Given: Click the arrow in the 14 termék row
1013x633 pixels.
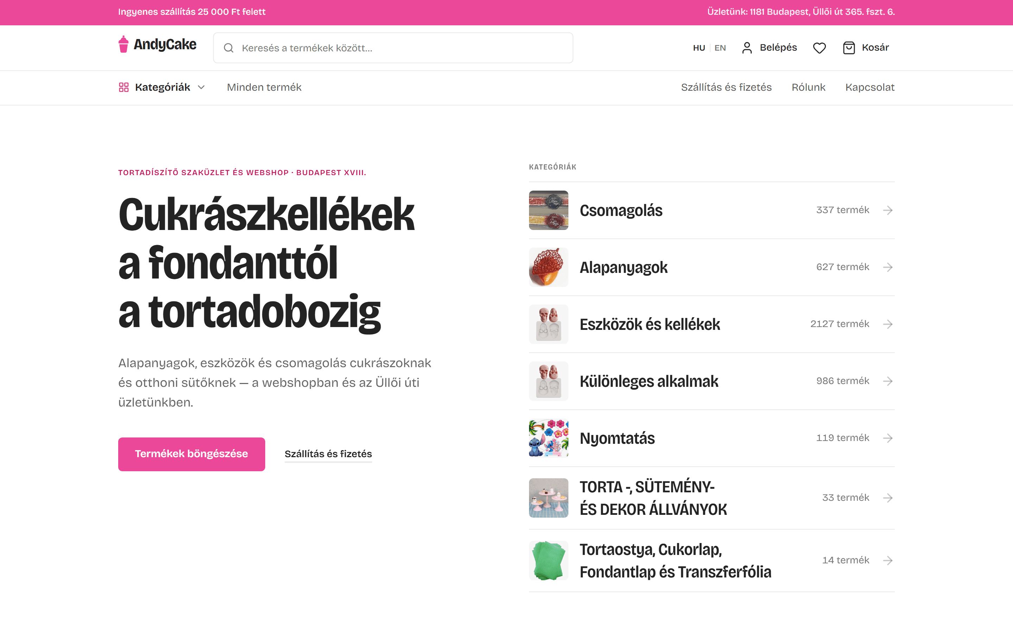Looking at the screenshot, I should [888, 560].
